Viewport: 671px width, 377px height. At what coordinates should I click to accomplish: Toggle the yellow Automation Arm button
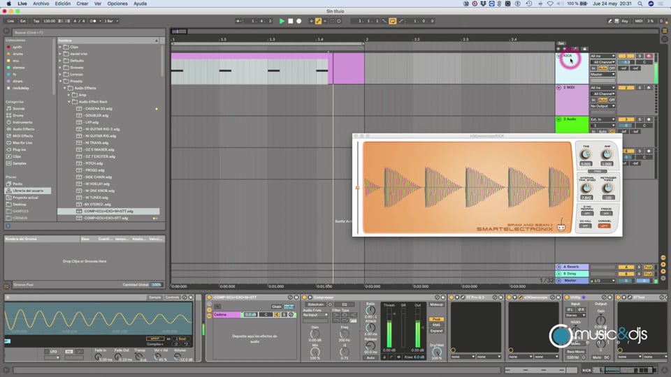tap(318, 21)
